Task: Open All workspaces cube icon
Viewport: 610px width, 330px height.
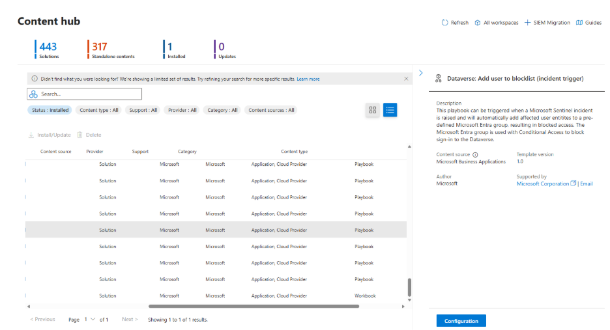Action: [x=478, y=23]
